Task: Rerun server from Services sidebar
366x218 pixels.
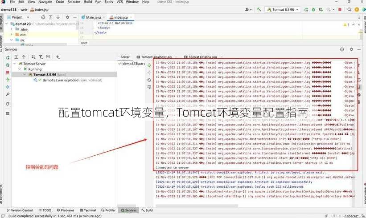Action: (x=8, y=57)
